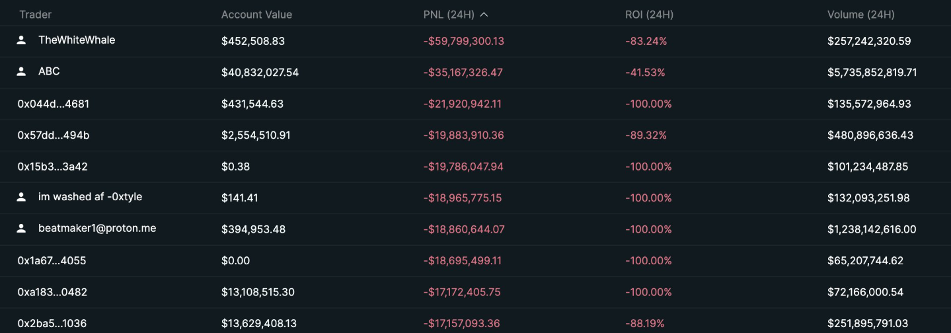The image size is (951, 333).
Task: Toggle PNL (24H) sort arrow
Action: click(484, 15)
